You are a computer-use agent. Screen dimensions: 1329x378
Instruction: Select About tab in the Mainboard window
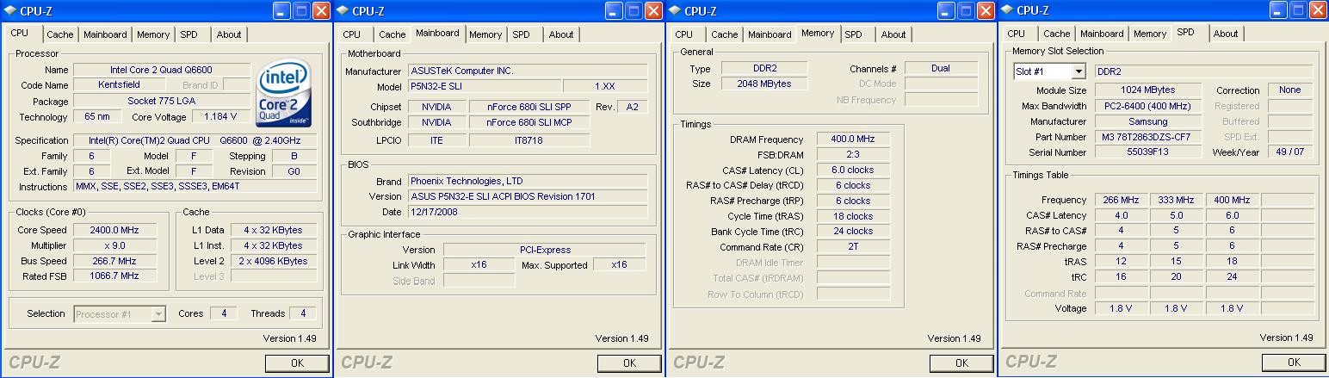(x=561, y=34)
